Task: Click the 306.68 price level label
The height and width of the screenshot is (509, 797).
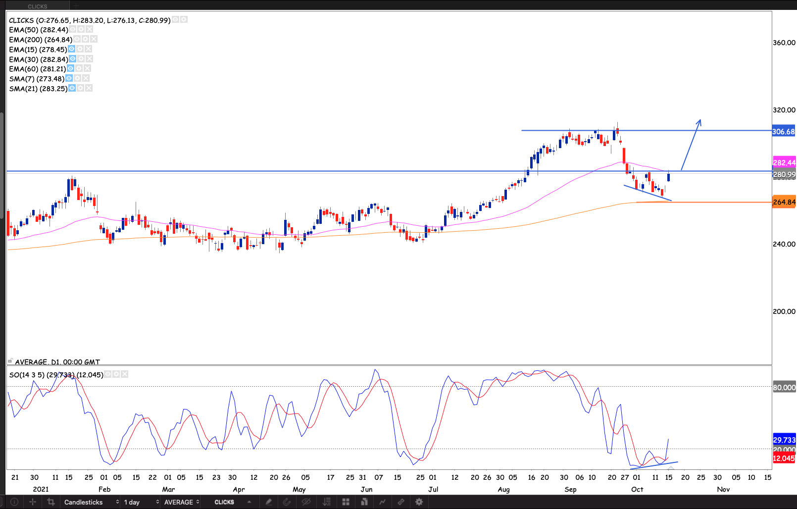Action: tap(784, 132)
